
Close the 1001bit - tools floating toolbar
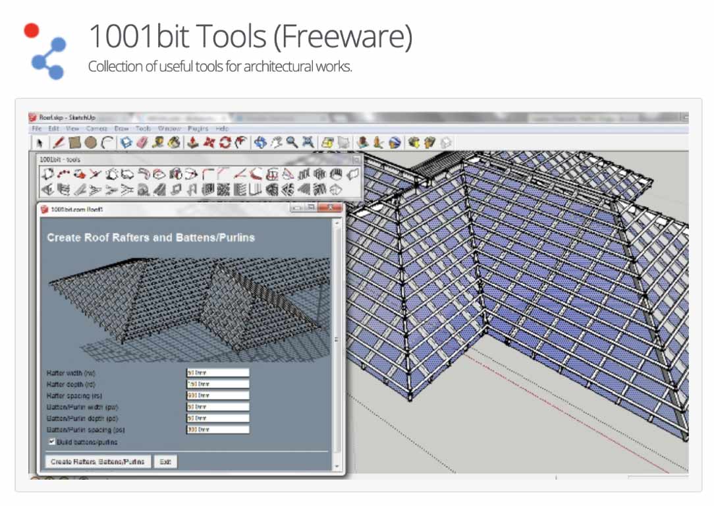356,159
